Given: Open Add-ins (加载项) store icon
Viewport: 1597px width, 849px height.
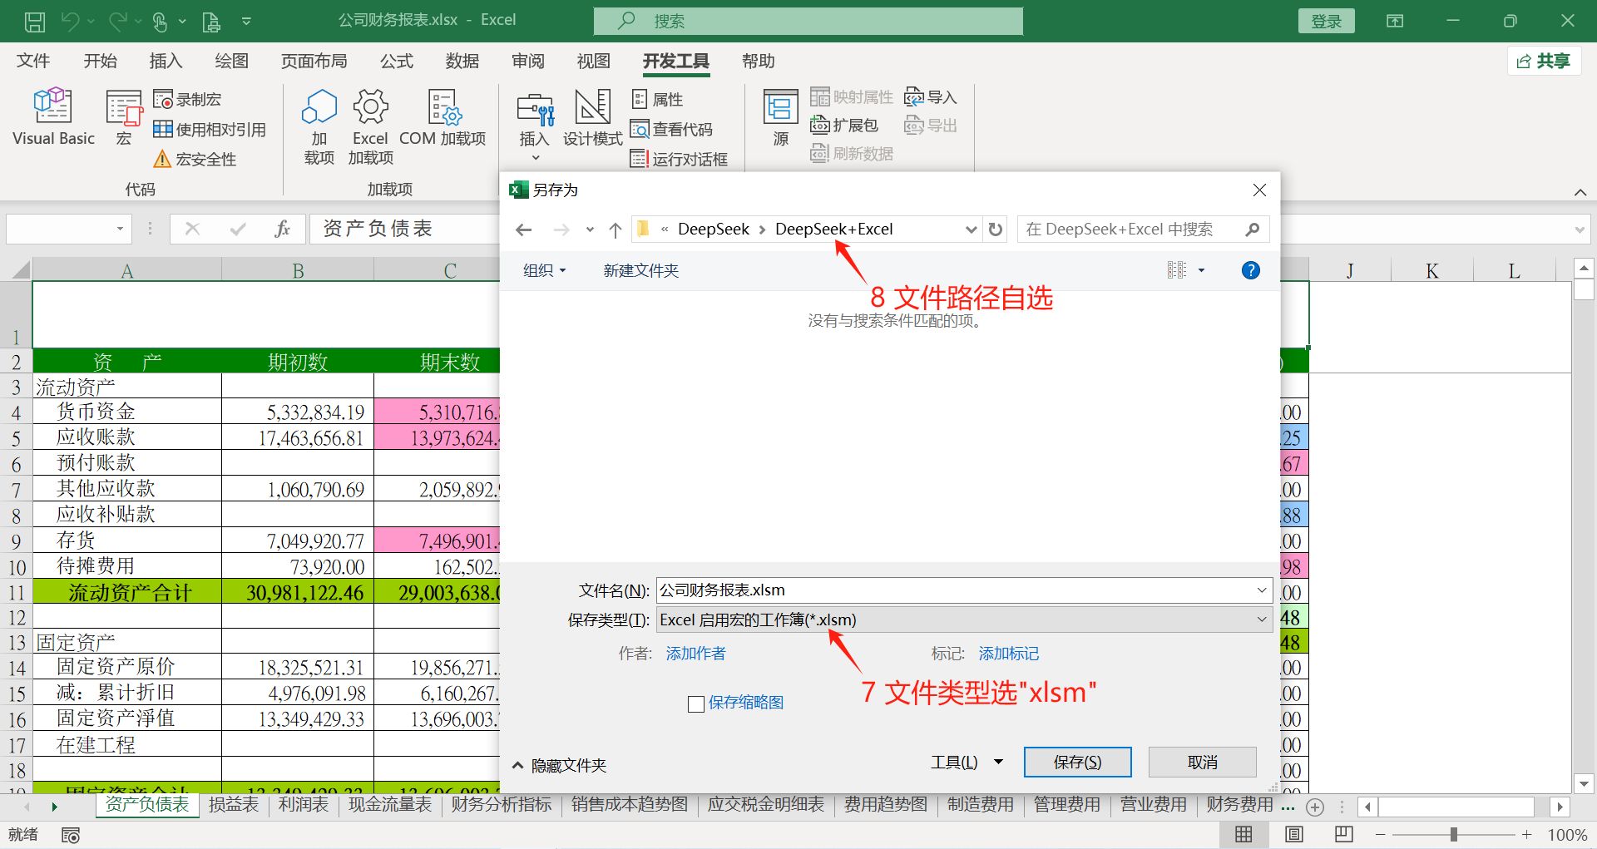Looking at the screenshot, I should (x=319, y=126).
